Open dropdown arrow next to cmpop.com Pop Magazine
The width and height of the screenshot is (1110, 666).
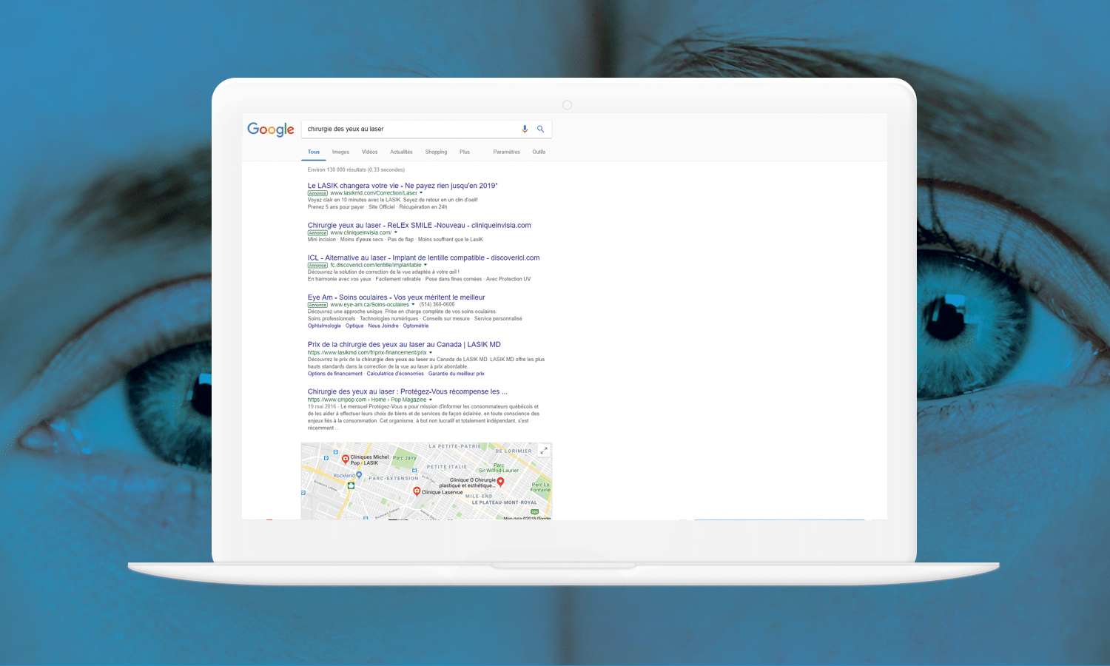(x=431, y=400)
